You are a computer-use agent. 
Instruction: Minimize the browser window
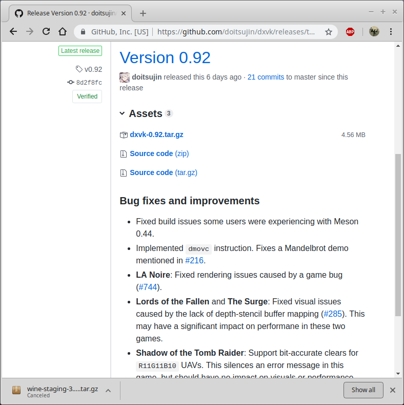click(371, 12)
